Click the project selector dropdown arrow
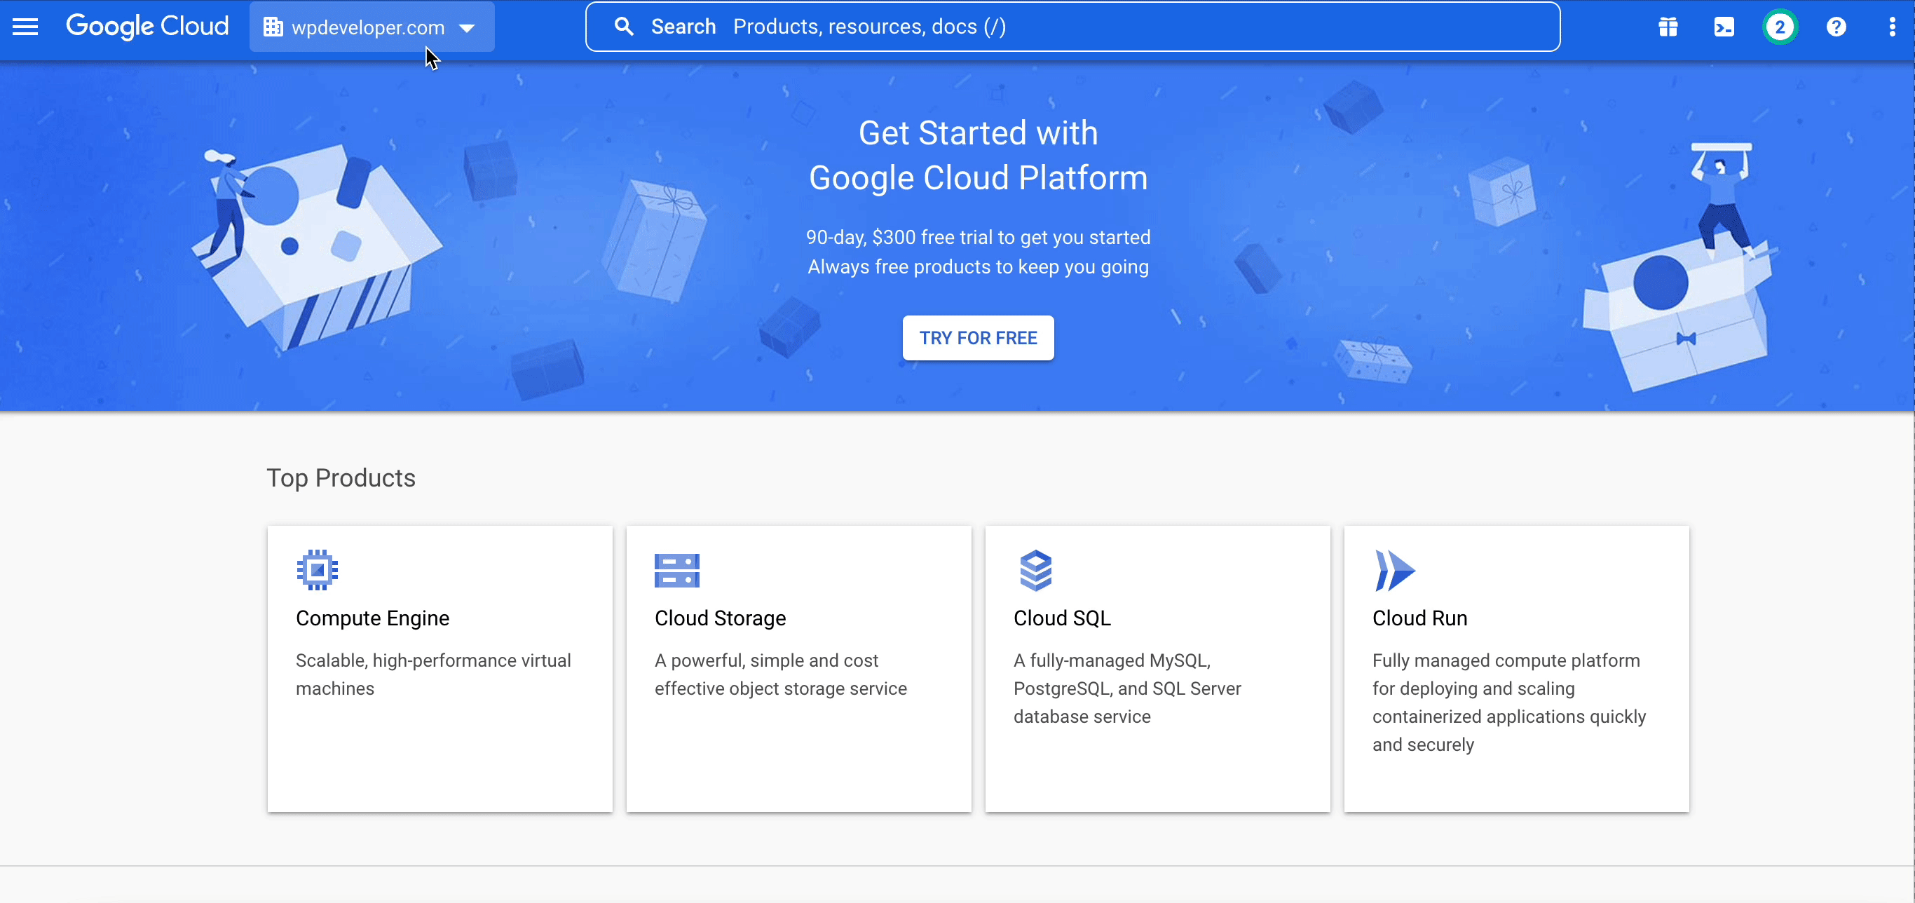The width and height of the screenshot is (1915, 903). [467, 28]
